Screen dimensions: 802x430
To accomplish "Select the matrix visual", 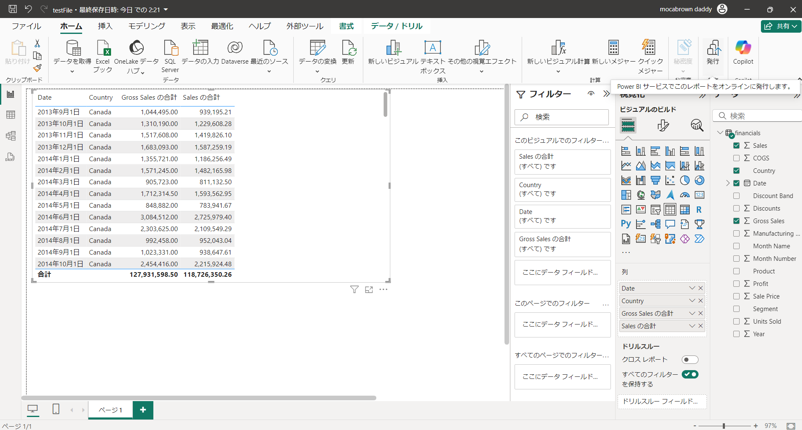I will [x=685, y=209].
